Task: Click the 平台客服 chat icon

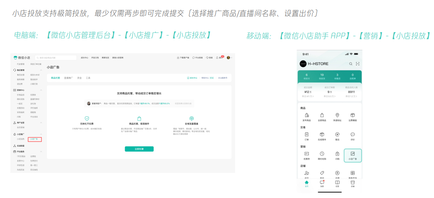Action: (x=193, y=58)
